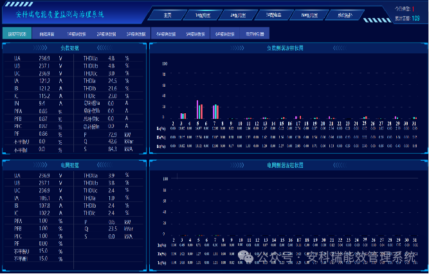Click the 5th harmonic bars in load chart

coord(200,109)
